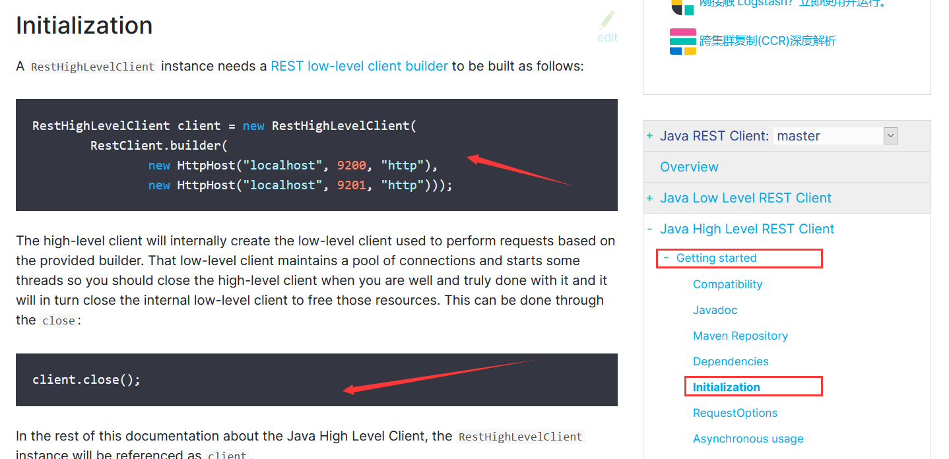Collapse the Getting started tree item
This screenshot has width=949, height=459.
pos(667,258)
